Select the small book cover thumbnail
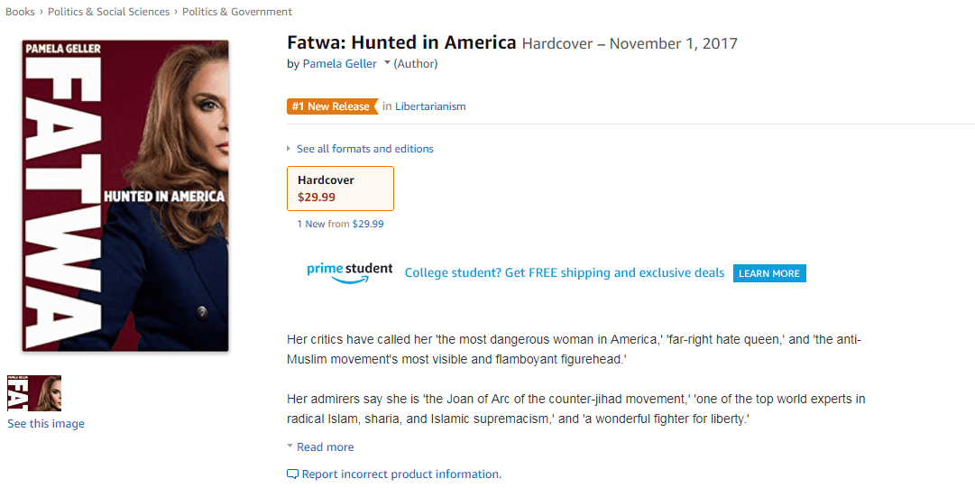This screenshot has height=488, width=975. (x=34, y=393)
